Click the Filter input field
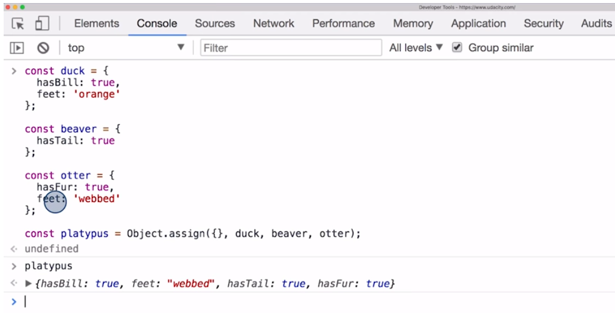 click(x=291, y=48)
